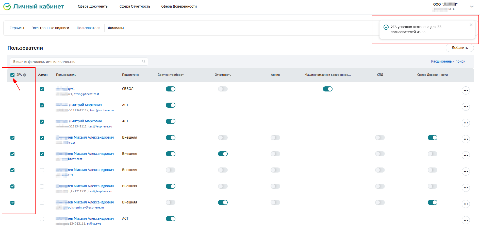480x226 pixels.
Task: Click the Машиночитаемая доверенность column header
Action: click(328, 75)
